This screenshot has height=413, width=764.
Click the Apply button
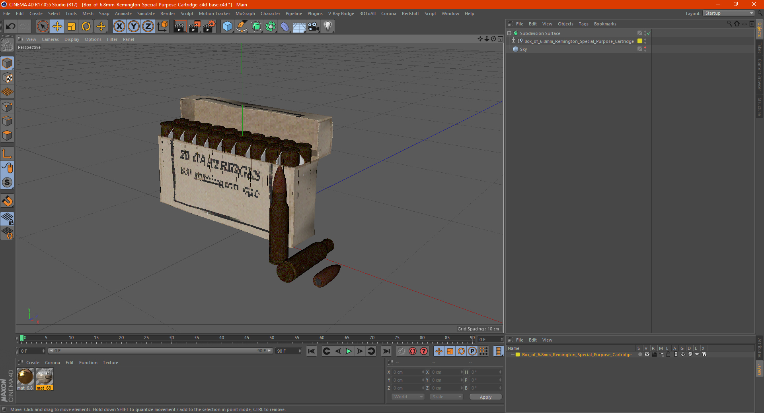click(x=485, y=397)
